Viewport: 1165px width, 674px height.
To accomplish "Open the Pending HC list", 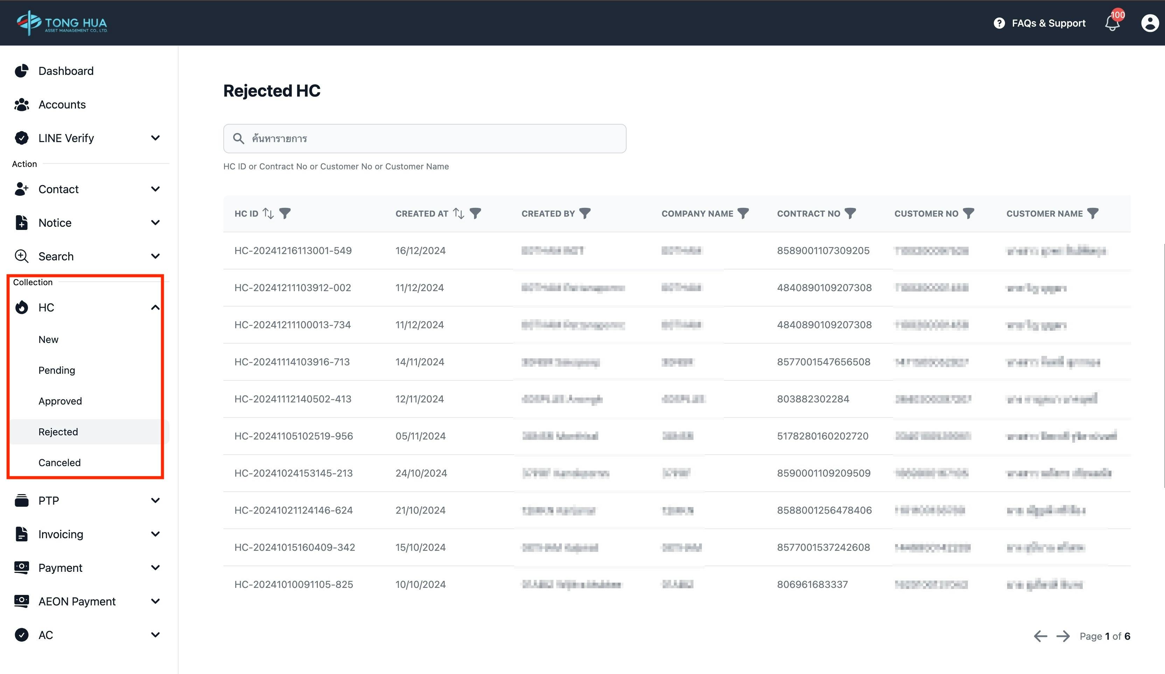I will 56,370.
